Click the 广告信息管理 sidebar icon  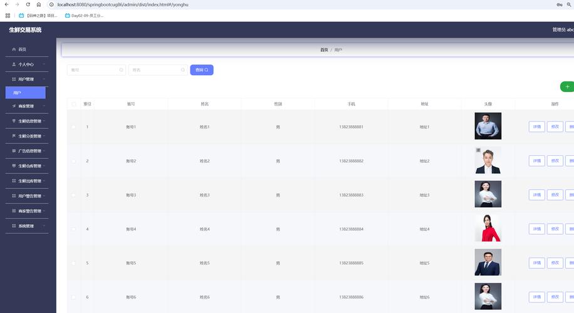pos(14,151)
